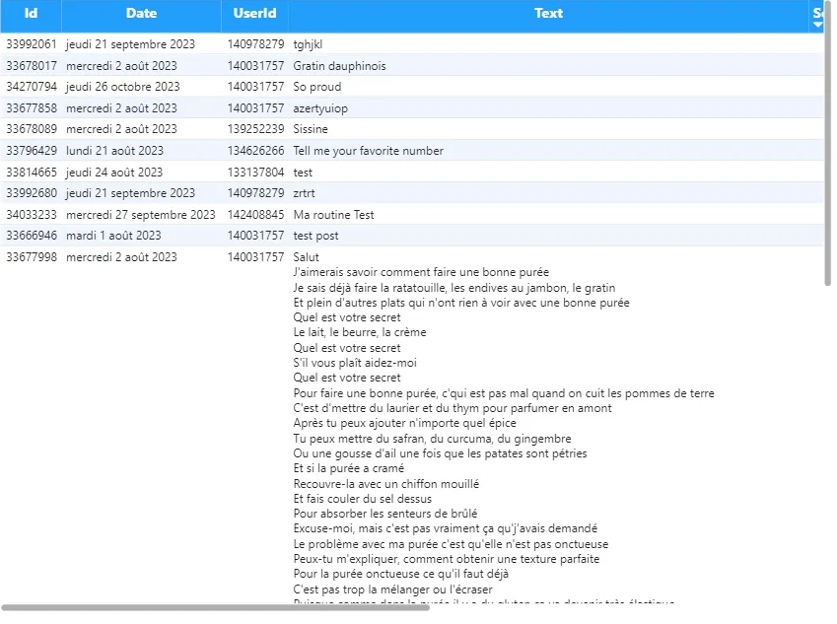The image size is (837, 624).
Task: Select the 'Tell me your favorite number' row
Action: click(x=368, y=151)
